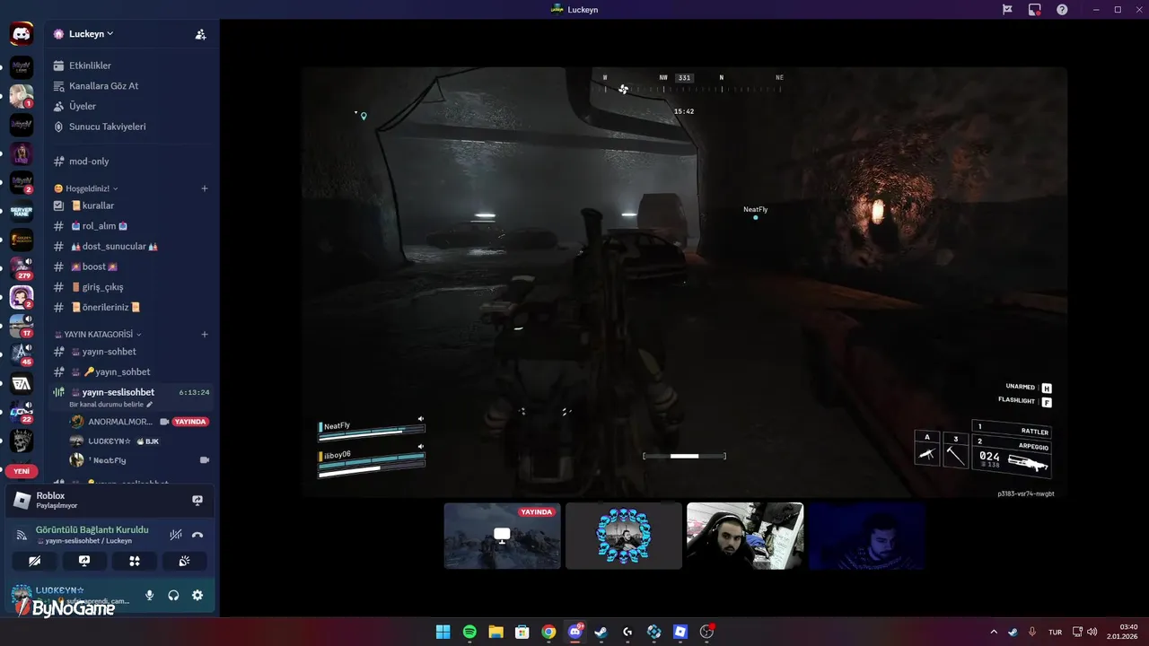
Task: Open the rol_alım channel
Action: [x=132, y=226]
